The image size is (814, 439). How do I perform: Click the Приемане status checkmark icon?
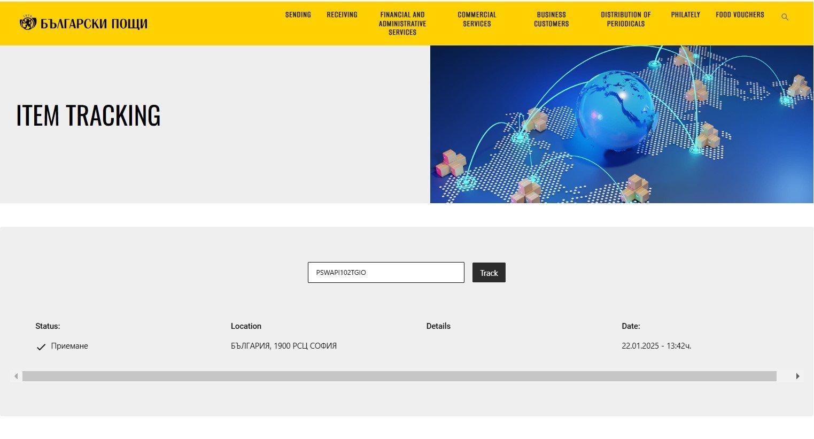click(x=41, y=347)
